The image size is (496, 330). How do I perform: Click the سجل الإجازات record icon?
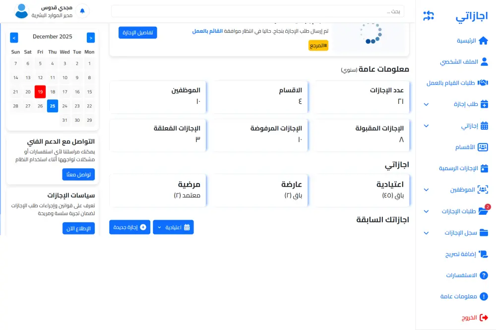click(x=484, y=233)
